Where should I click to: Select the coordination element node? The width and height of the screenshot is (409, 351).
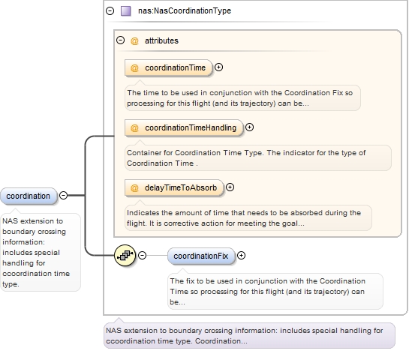click(x=29, y=196)
